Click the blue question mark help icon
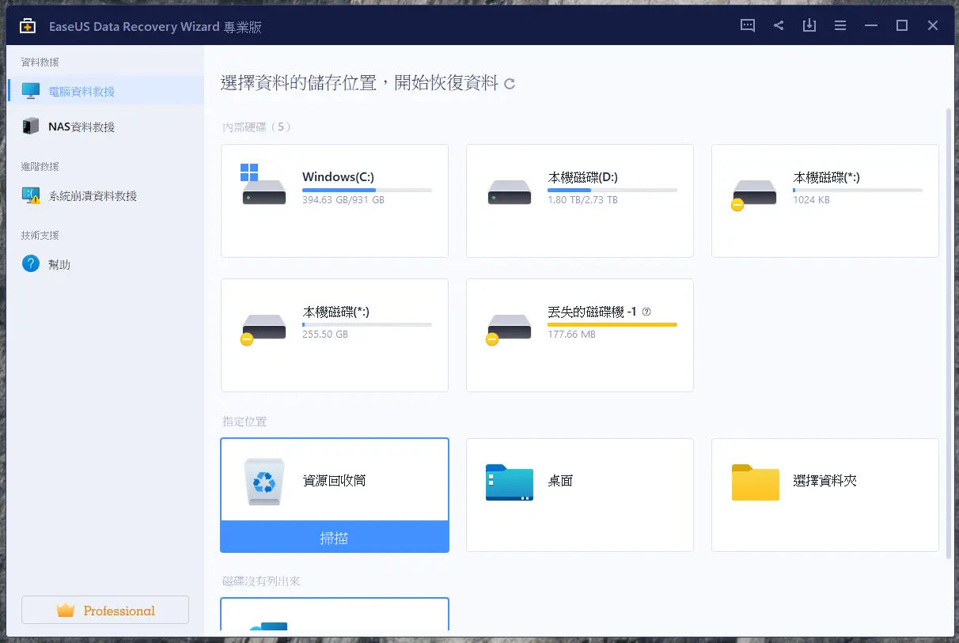The image size is (959, 643). click(31, 263)
